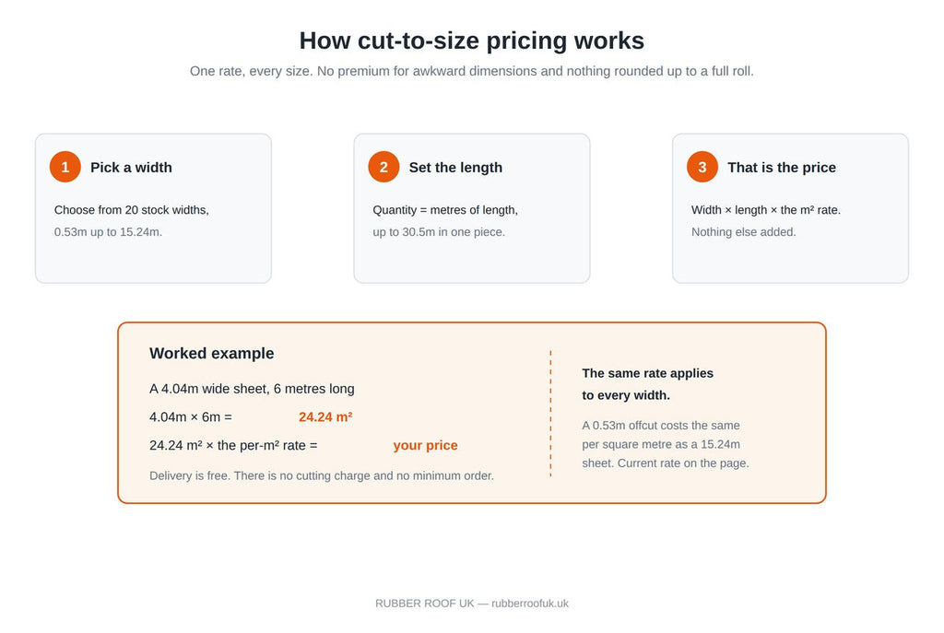Click the 'Delivery is free' note line
This screenshot has height=633, width=944.
tap(322, 475)
